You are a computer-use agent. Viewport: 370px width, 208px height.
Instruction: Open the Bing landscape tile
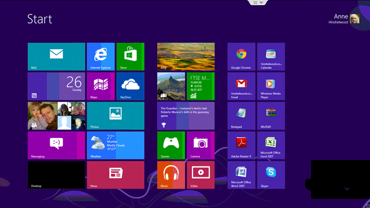[x=186, y=57]
